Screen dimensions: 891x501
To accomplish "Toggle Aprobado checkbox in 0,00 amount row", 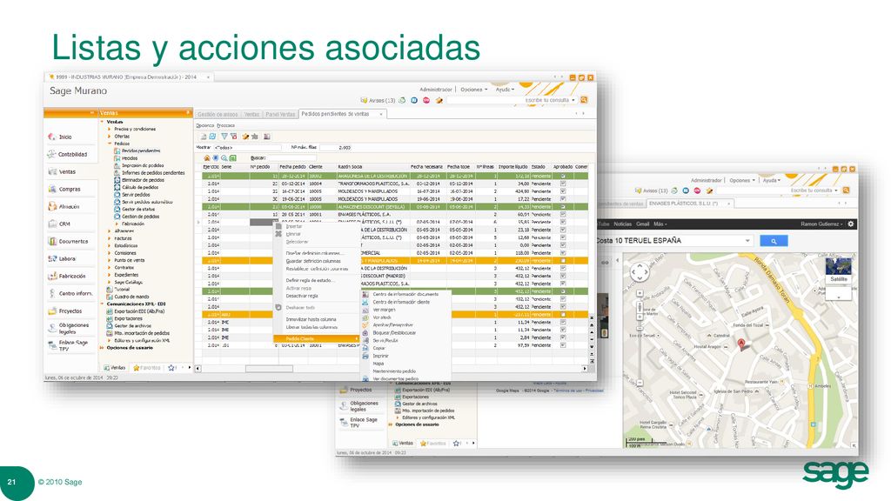I will [x=563, y=244].
